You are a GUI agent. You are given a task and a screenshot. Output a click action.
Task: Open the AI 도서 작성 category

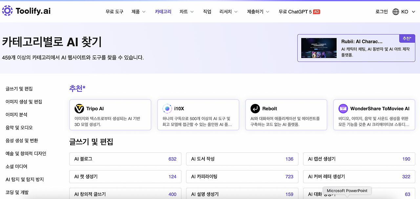click(x=242, y=159)
